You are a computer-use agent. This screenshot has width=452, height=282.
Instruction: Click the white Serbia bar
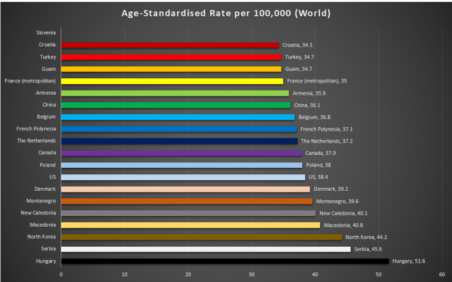(206, 249)
